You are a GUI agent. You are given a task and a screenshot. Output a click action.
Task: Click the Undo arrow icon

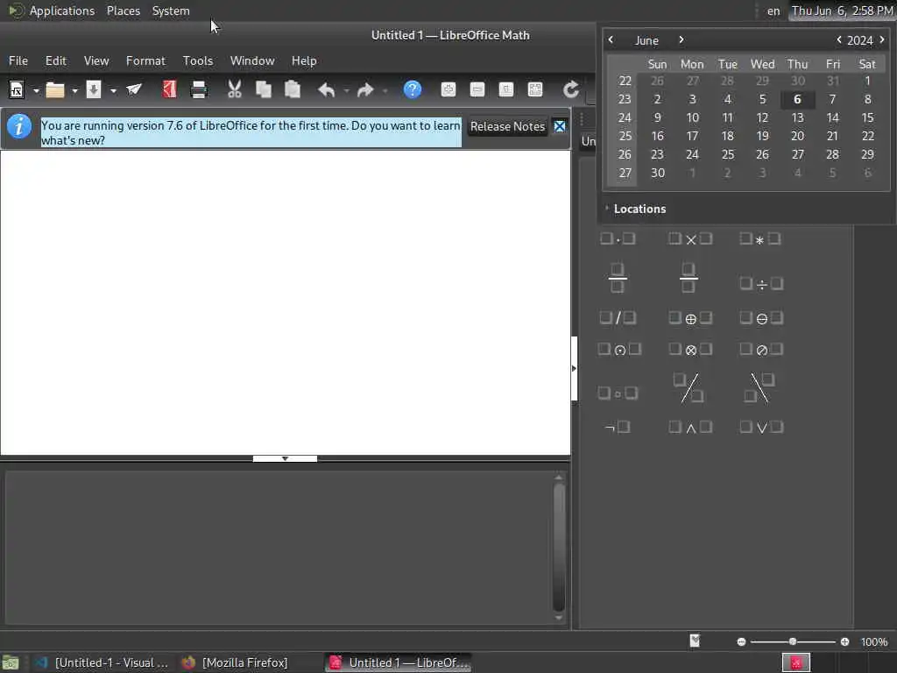[327, 90]
